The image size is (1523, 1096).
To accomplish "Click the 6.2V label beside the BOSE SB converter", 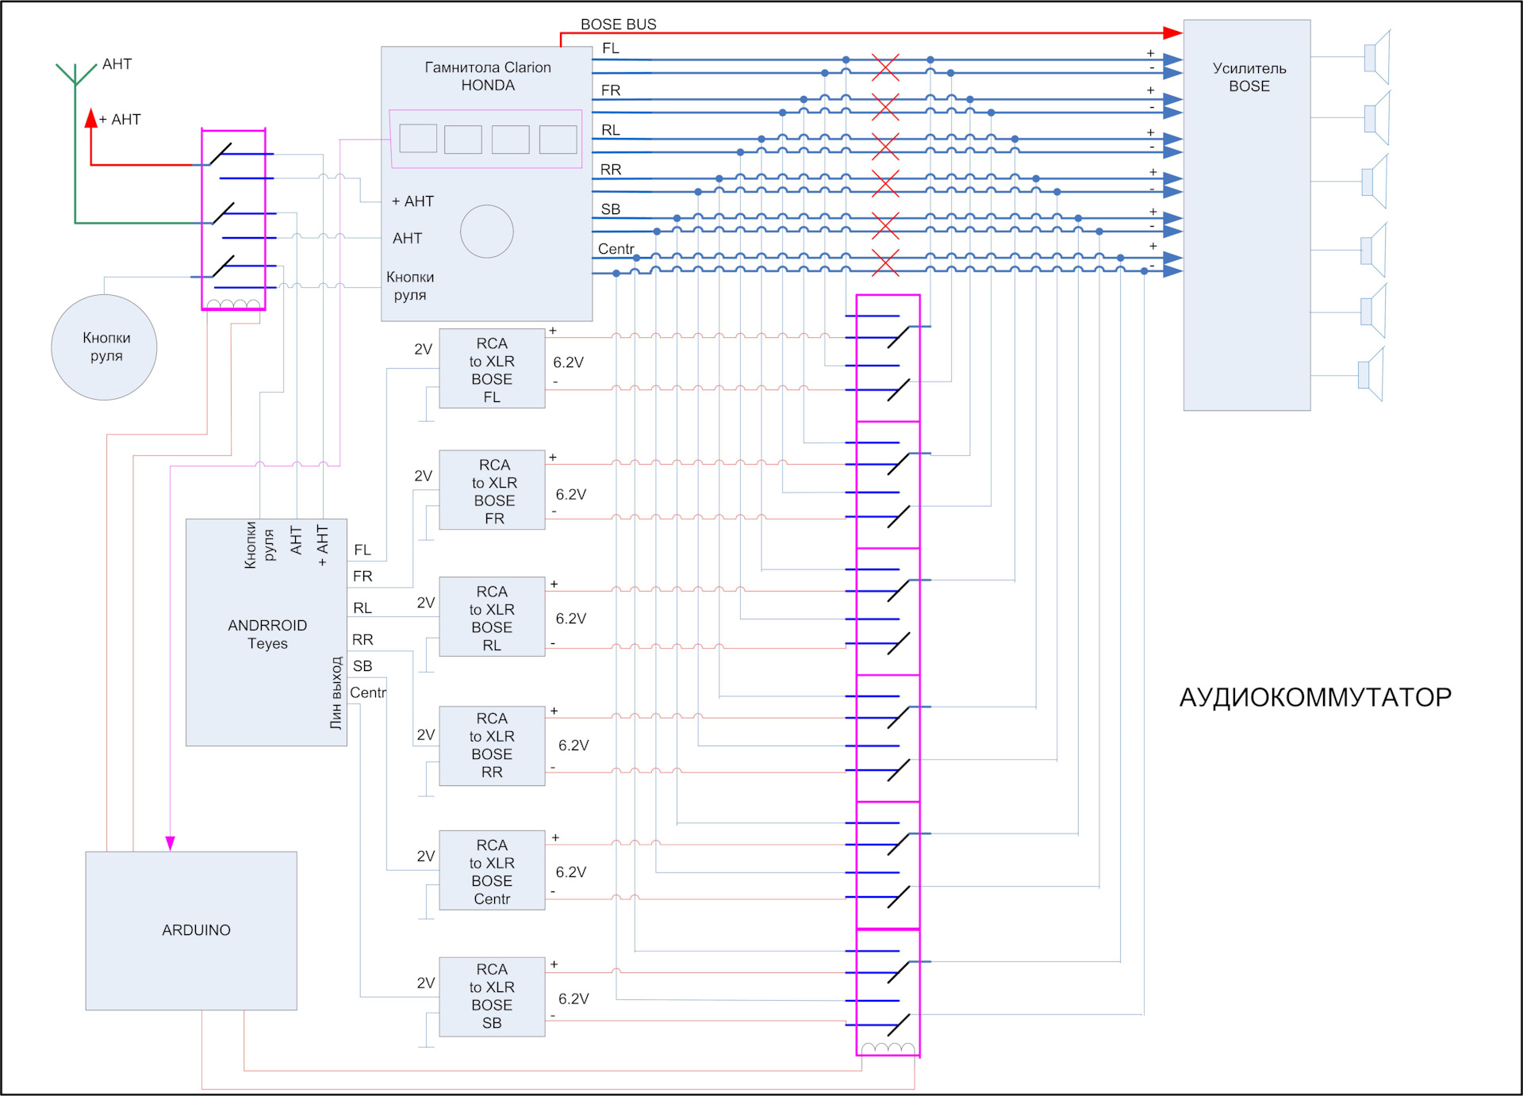I will (x=574, y=998).
